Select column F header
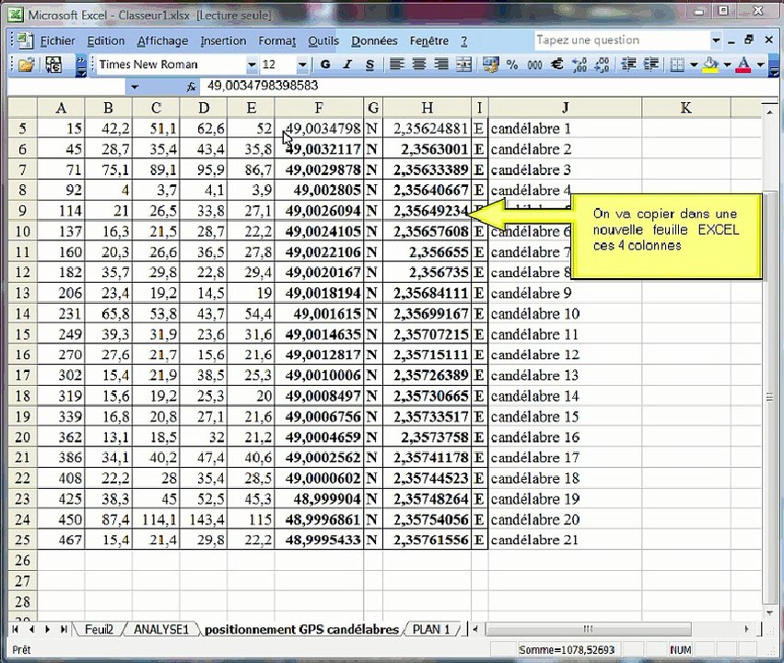The width and height of the screenshot is (784, 663). [319, 108]
